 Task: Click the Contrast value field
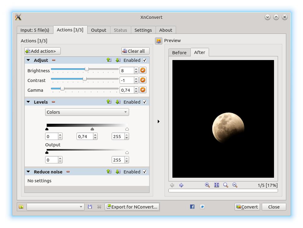pos(127,80)
